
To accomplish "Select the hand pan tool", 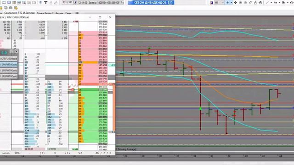I will point(260,2).
